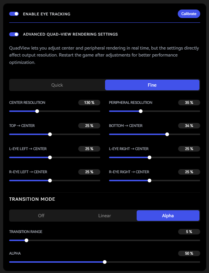Image resolution: width=209 pixels, height=273 pixels.
Task: Click the Alpha 50 % value field
Action: click(189, 253)
